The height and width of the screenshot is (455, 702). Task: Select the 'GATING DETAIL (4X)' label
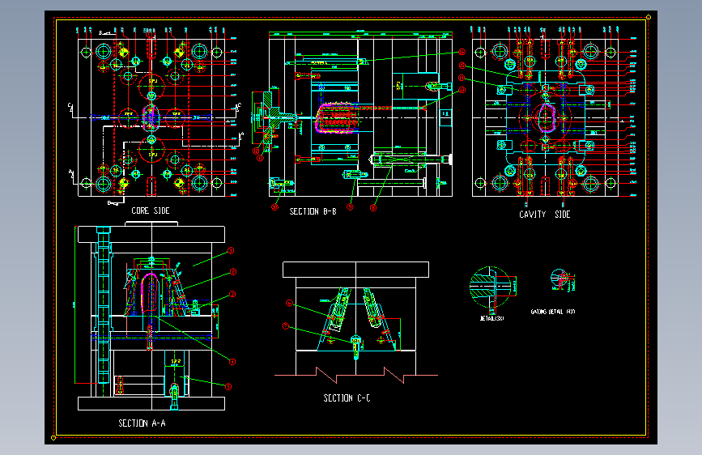(552, 312)
